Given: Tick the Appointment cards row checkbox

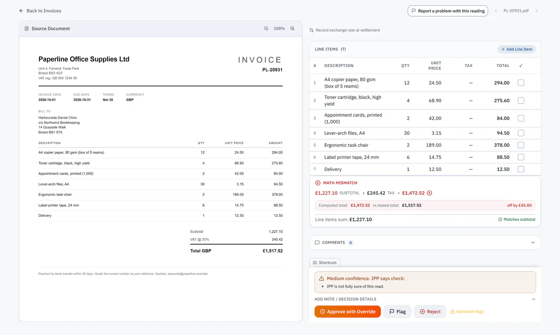Looking at the screenshot, I should coord(521,118).
